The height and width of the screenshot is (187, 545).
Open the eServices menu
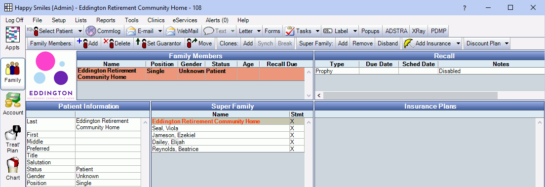(x=185, y=20)
